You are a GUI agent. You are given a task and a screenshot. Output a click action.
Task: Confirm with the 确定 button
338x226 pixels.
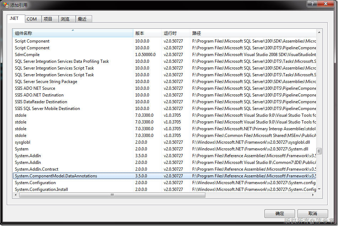280,213
